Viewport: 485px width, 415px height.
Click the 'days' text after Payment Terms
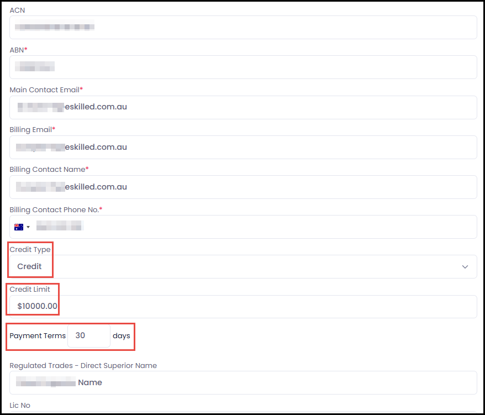(x=121, y=336)
